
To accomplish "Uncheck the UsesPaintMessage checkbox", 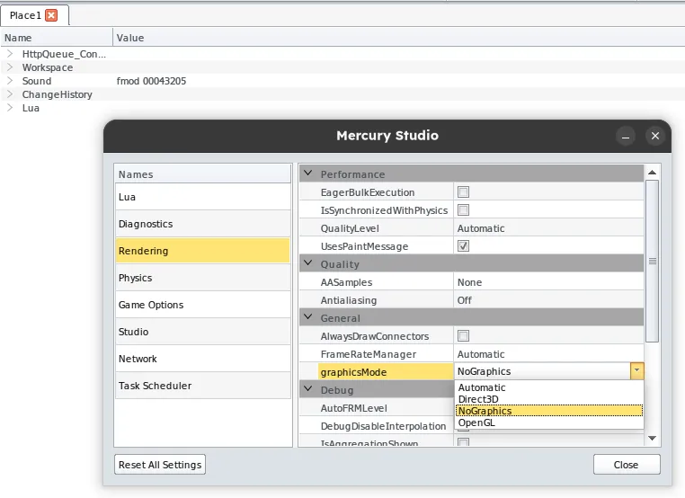I will point(463,246).
